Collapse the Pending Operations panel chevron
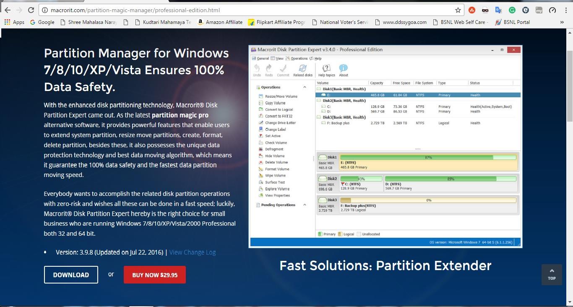 coord(305,205)
